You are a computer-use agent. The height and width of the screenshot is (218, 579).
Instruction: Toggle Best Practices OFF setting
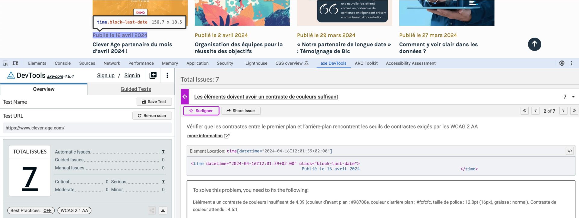[x=31, y=210]
